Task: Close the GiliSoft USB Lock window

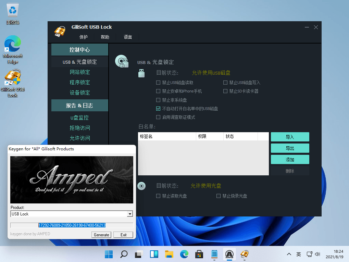Action: click(316, 27)
